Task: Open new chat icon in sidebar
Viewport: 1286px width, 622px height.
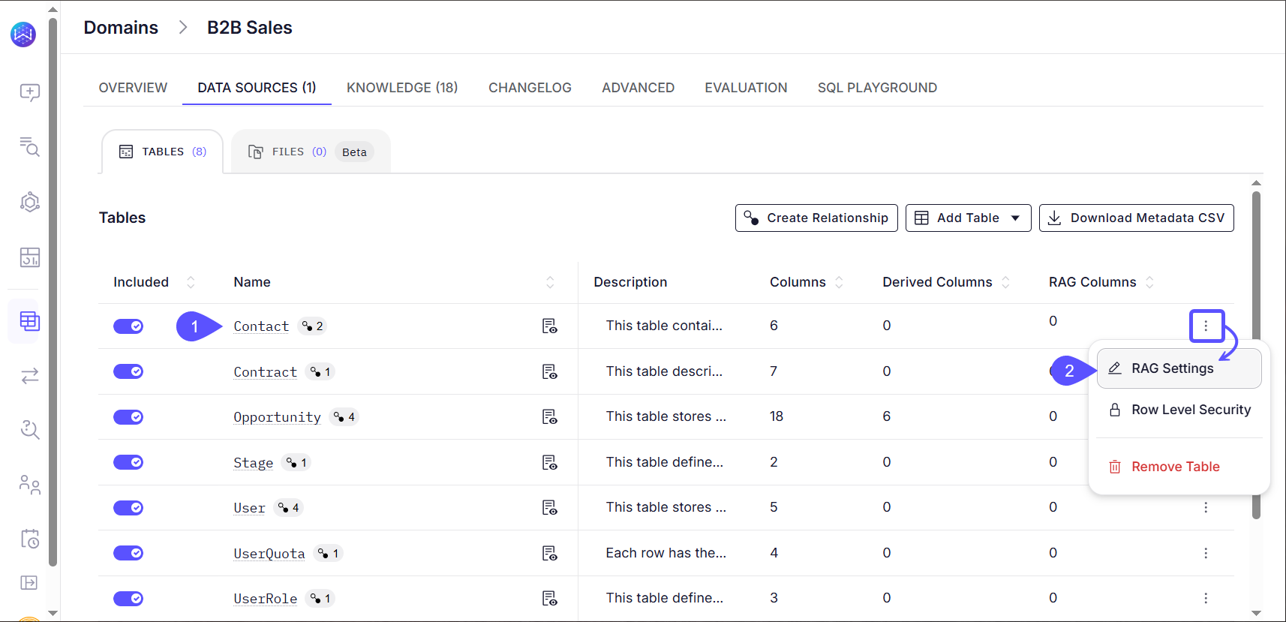Action: 29,92
